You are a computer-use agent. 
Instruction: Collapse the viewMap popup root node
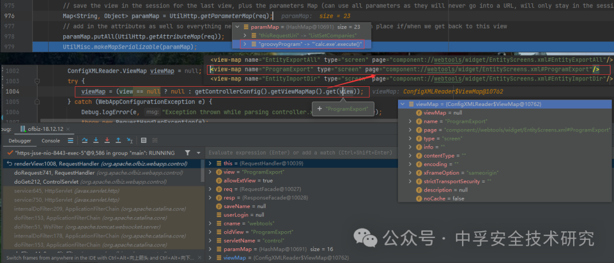coord(403,104)
